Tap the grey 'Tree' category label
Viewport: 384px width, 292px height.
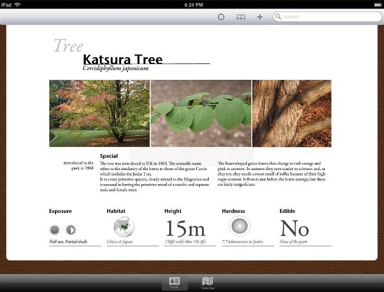(68, 45)
